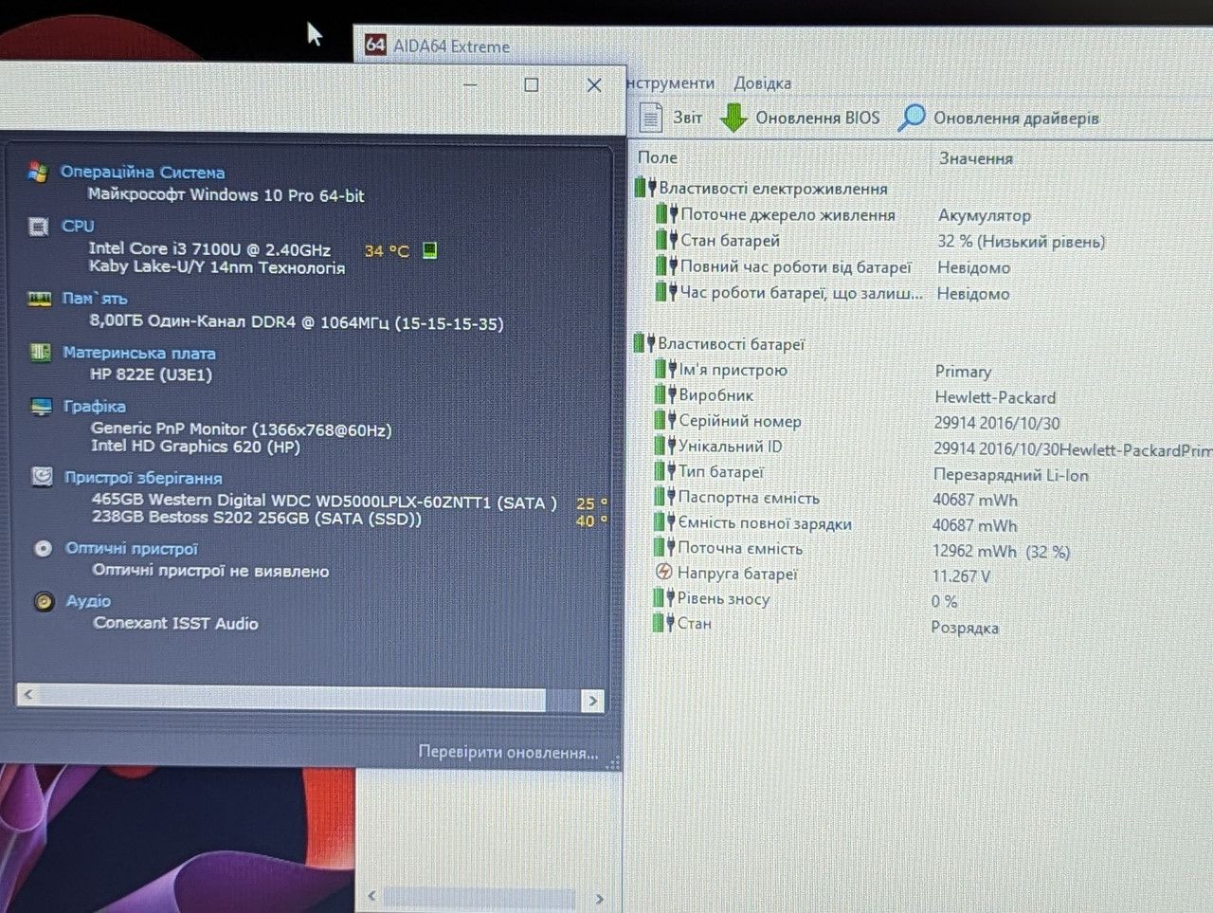1213x913 pixels.
Task: Open the Пам'ять section link
Action: (95, 299)
